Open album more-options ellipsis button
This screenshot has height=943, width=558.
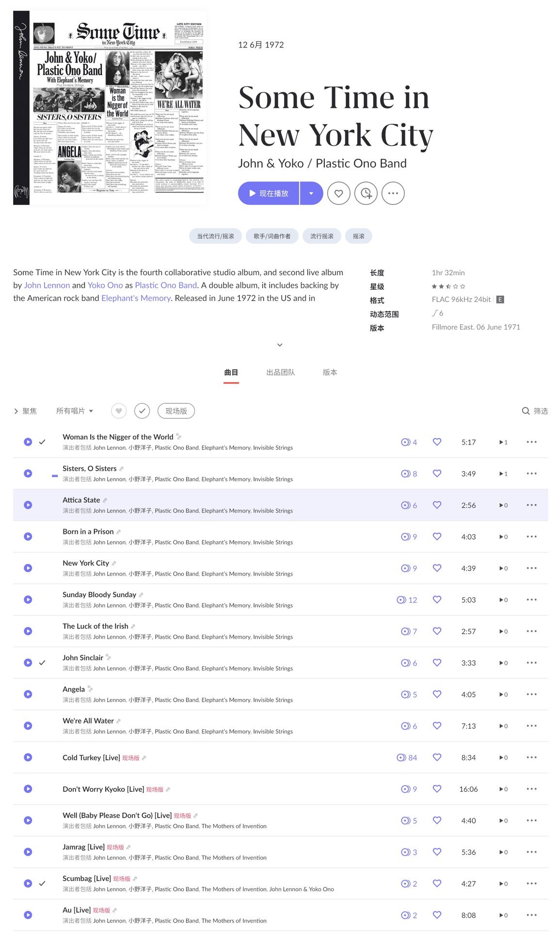[393, 193]
